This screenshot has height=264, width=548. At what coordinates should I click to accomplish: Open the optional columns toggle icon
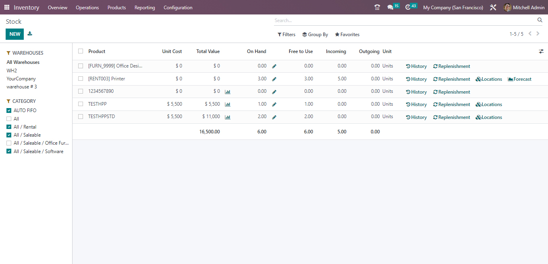click(541, 51)
